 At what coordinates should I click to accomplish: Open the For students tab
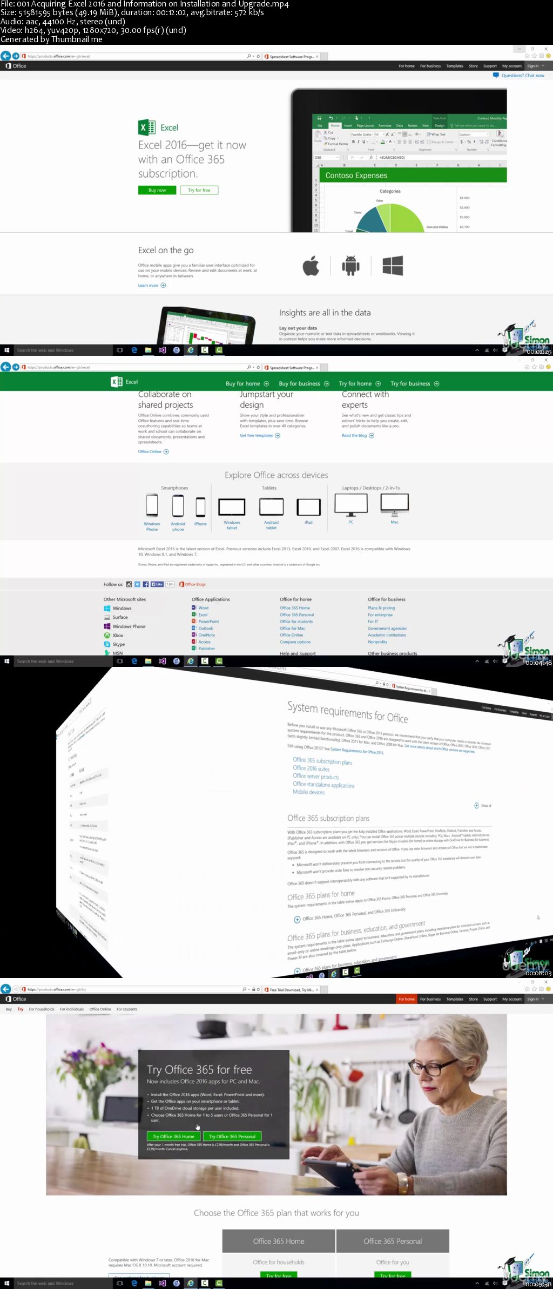[127, 1009]
